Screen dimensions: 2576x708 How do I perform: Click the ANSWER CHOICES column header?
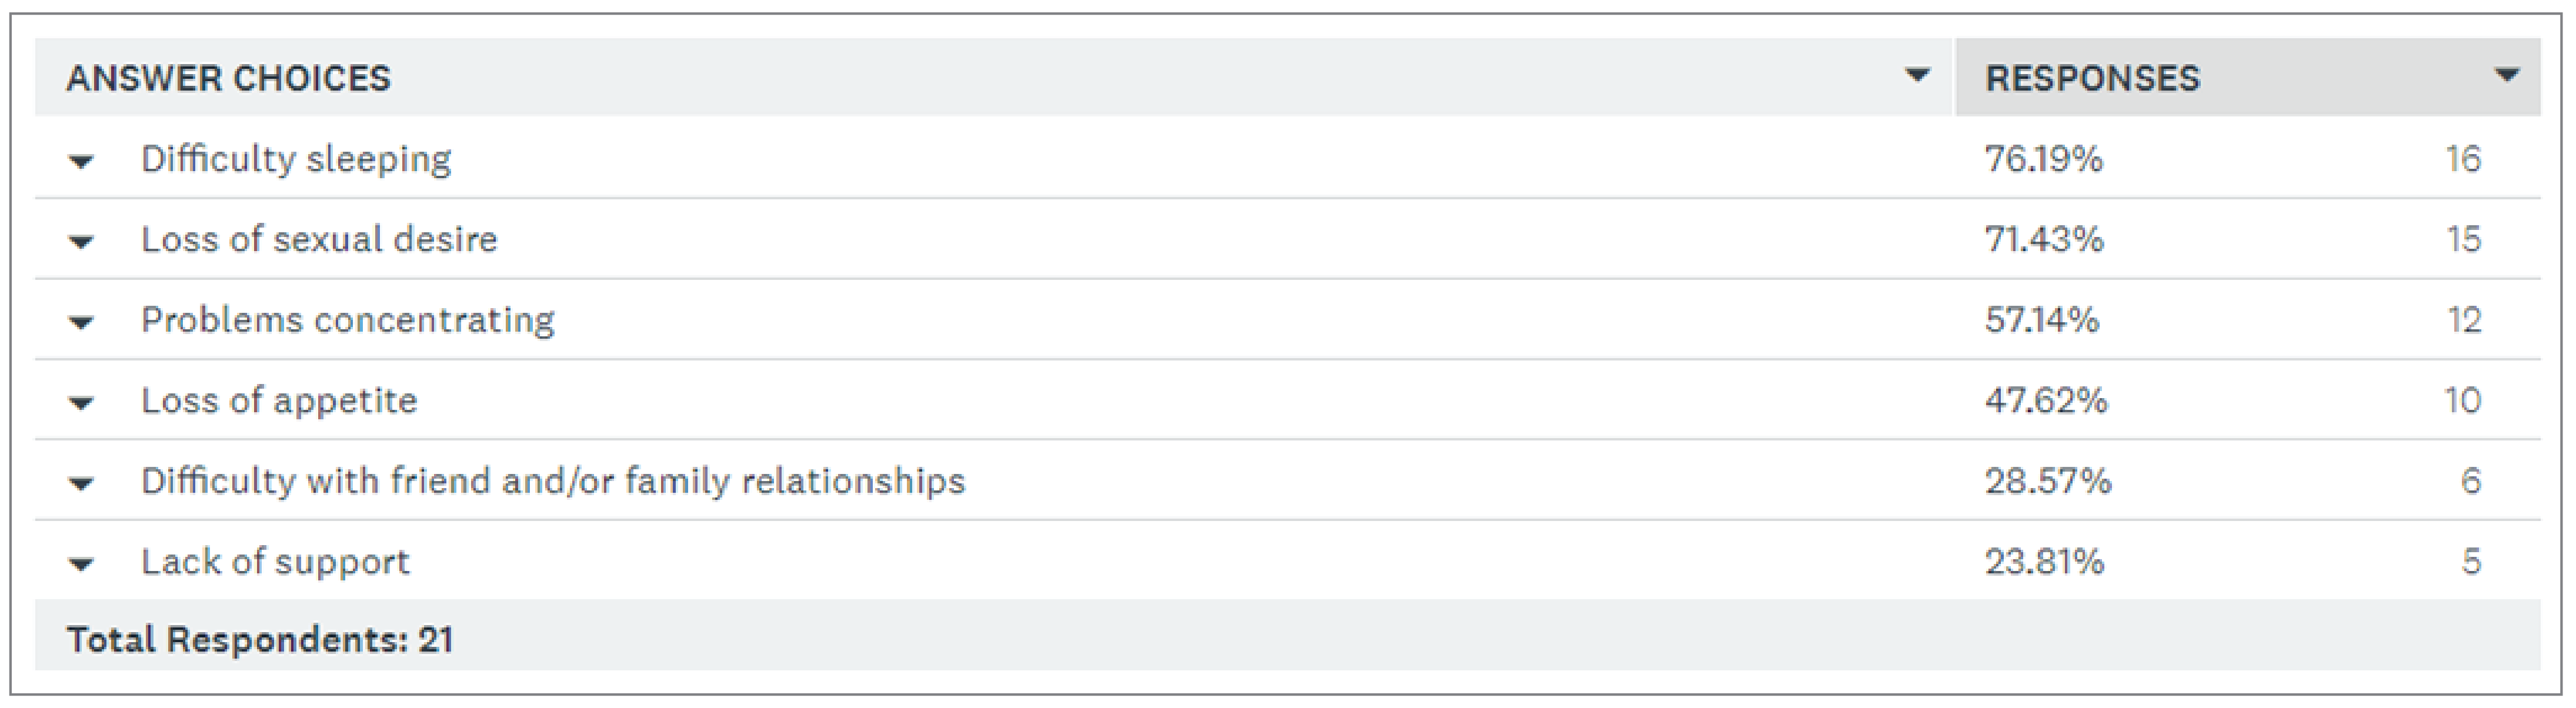click(228, 78)
